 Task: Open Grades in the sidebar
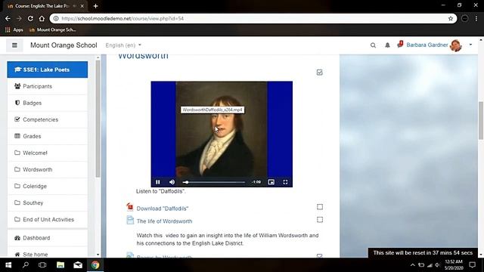48,136
